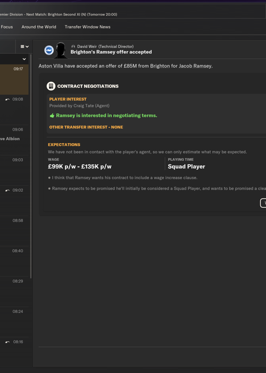Open the 08:29 inbox message
266x373 pixels.
14,291
